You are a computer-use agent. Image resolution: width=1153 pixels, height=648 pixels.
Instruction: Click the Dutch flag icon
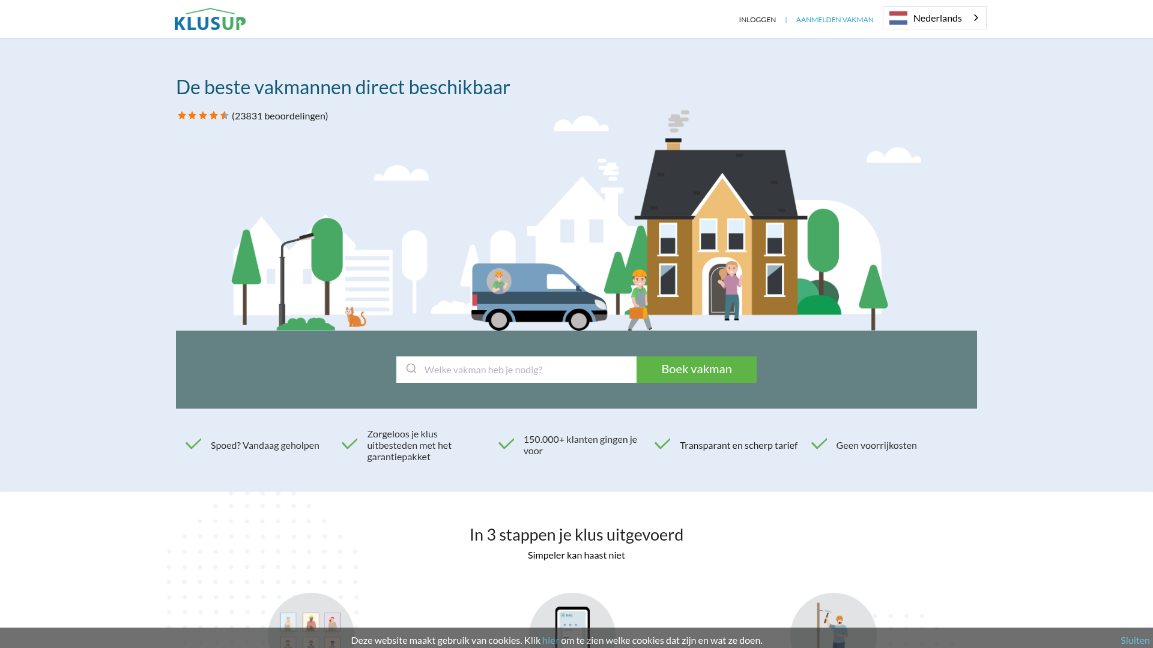(898, 18)
